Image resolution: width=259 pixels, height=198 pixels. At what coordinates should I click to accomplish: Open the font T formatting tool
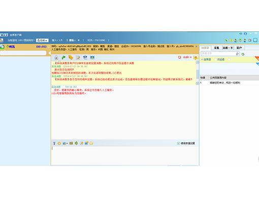(54, 143)
